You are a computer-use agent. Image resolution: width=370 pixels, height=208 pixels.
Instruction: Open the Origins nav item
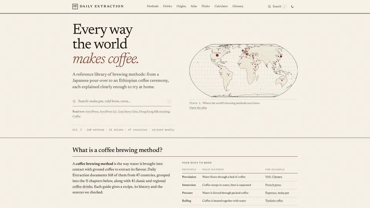click(181, 7)
